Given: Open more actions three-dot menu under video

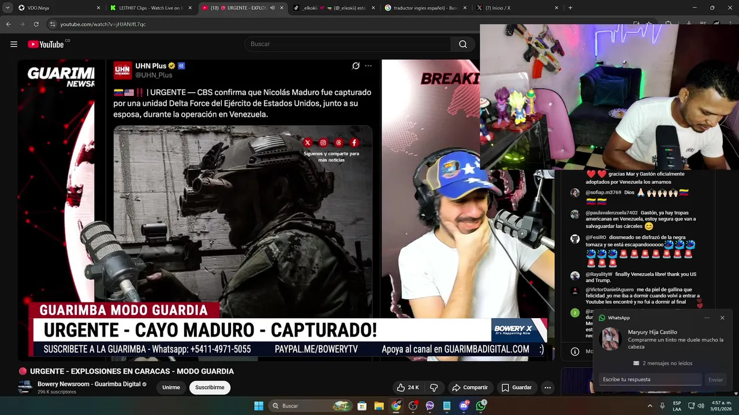Looking at the screenshot, I should pos(548,387).
